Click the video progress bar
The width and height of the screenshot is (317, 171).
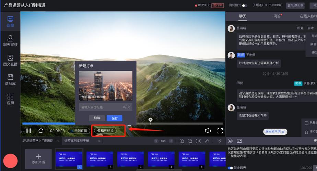click(x=123, y=123)
